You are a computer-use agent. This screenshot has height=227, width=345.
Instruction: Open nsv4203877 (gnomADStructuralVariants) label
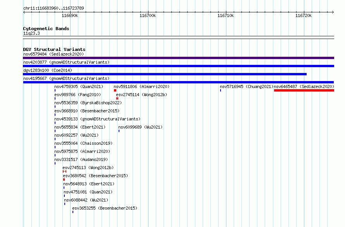click(x=66, y=62)
